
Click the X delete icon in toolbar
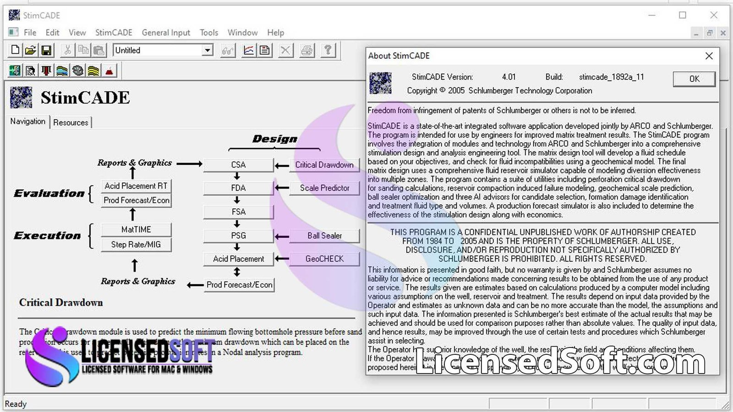(285, 50)
